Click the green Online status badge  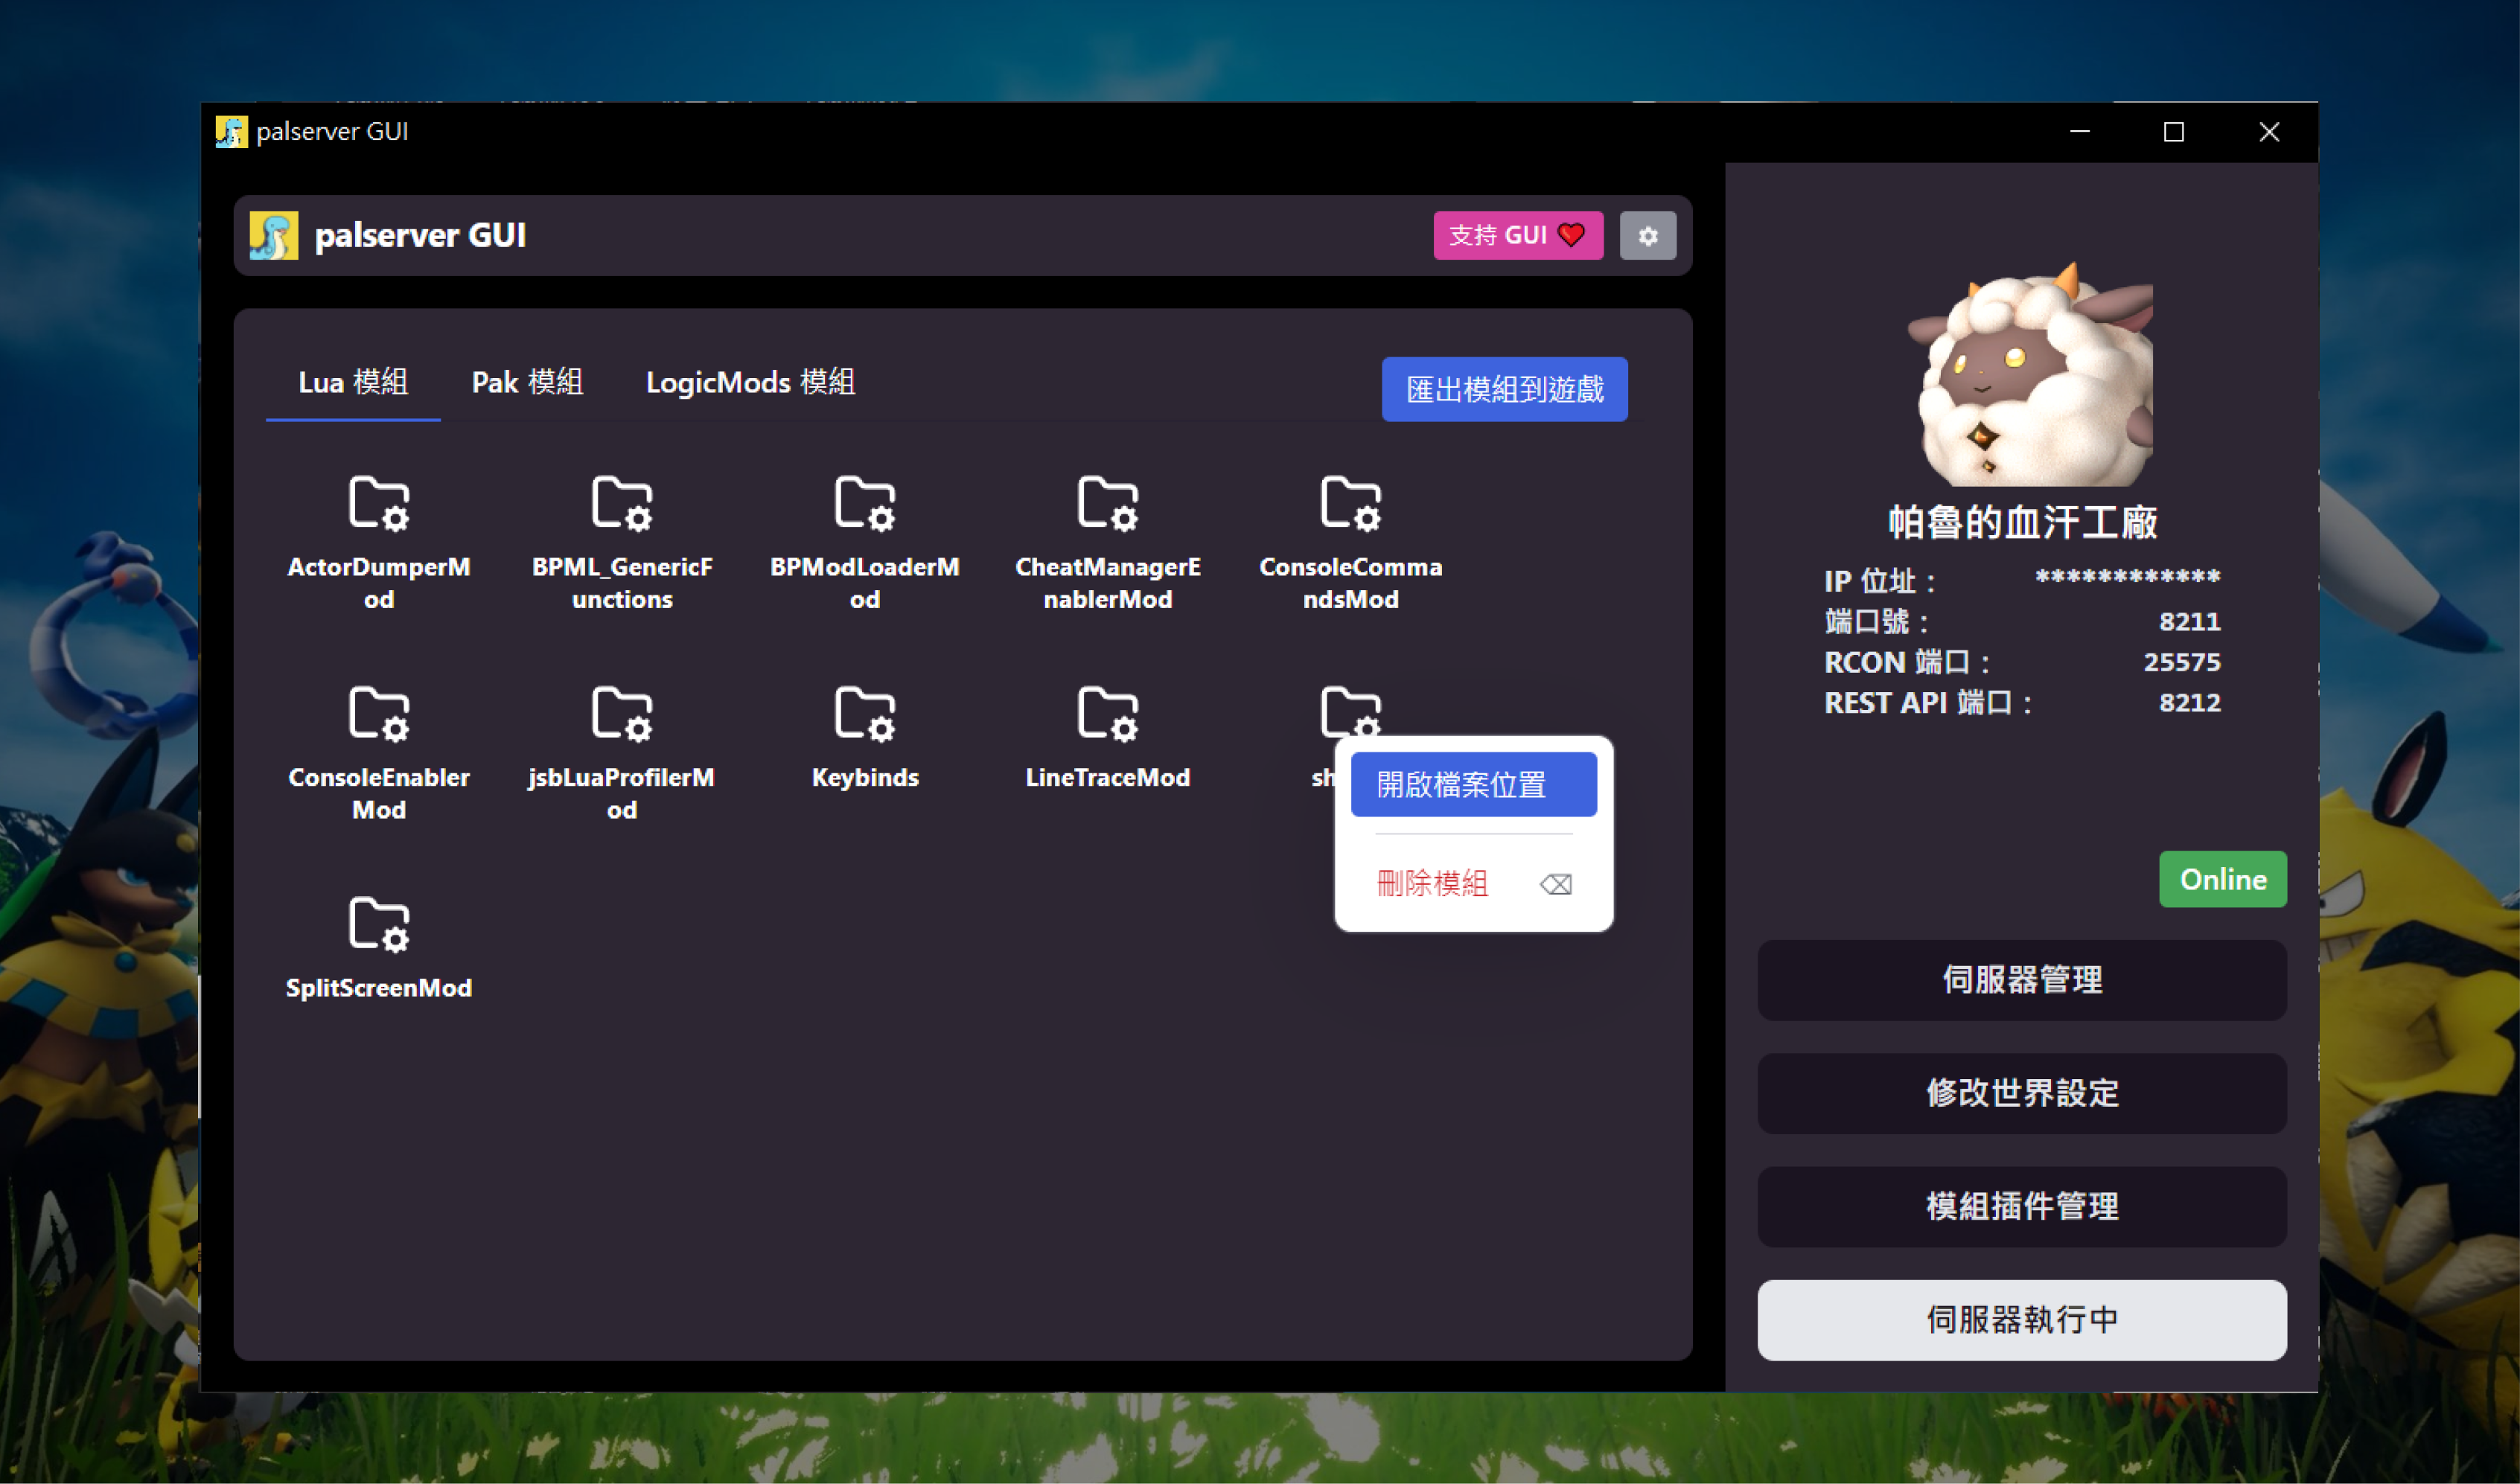point(2223,880)
